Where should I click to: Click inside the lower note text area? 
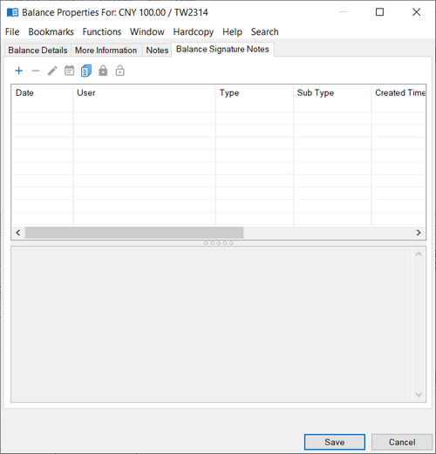click(x=212, y=324)
